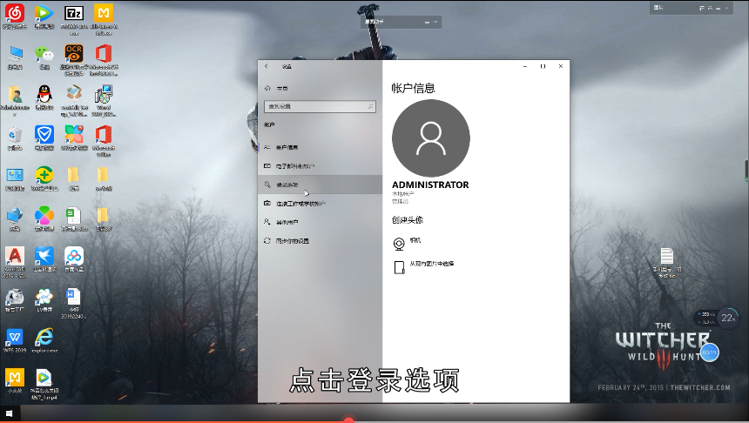Choose Camera (相机) to create picture
The width and height of the screenshot is (749, 423).
click(x=407, y=243)
